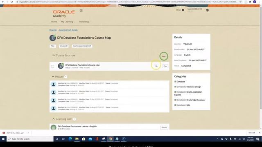Viewport: 262px width, 147px height.
Task: Click the Learning Path count badge
Action: tap(75, 119)
